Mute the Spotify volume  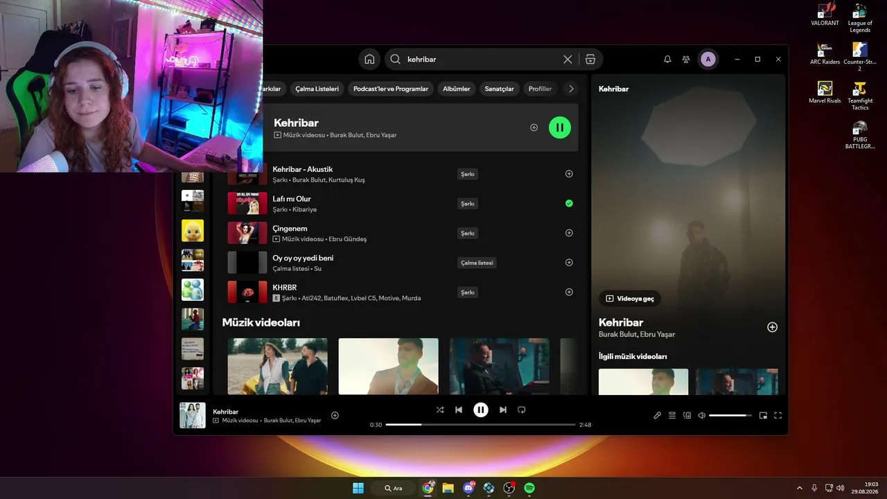click(701, 416)
